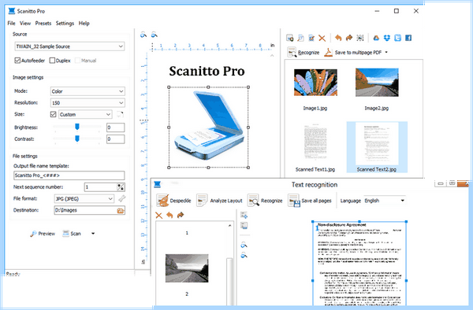Click the add zone icon beside the page list
This screenshot has height=310, width=473.
point(244,215)
